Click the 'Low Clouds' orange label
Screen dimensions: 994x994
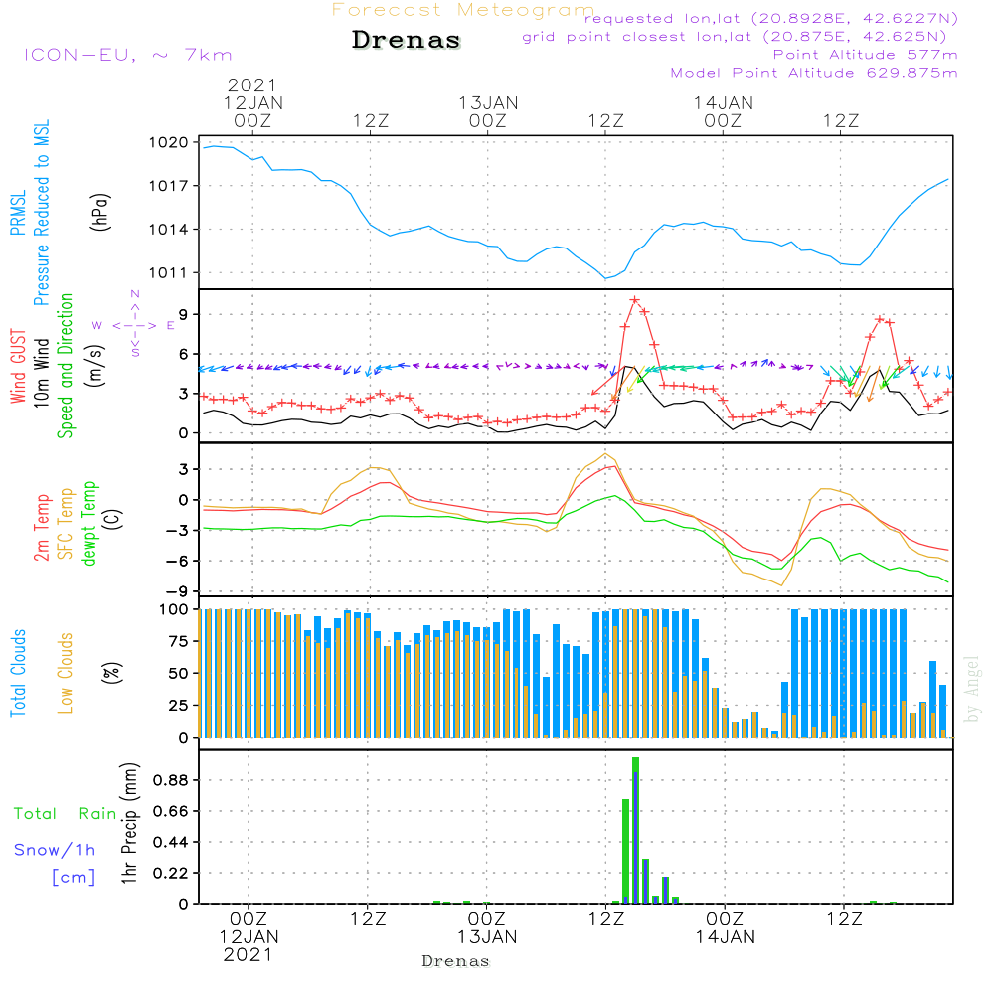(65, 673)
